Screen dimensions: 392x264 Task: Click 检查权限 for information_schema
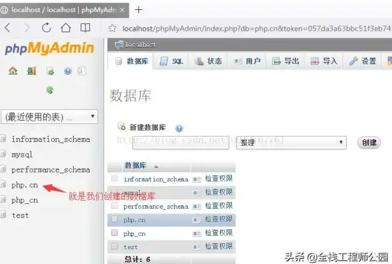click(x=219, y=179)
